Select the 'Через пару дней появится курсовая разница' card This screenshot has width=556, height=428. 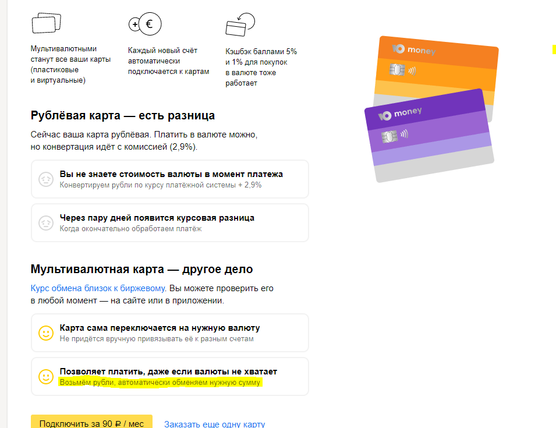pos(170,222)
